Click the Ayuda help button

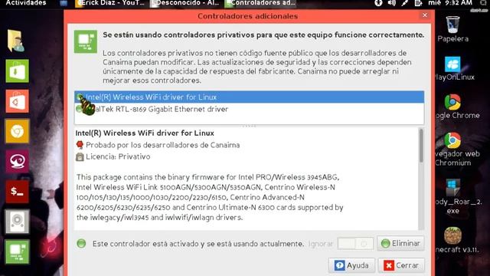click(x=351, y=266)
